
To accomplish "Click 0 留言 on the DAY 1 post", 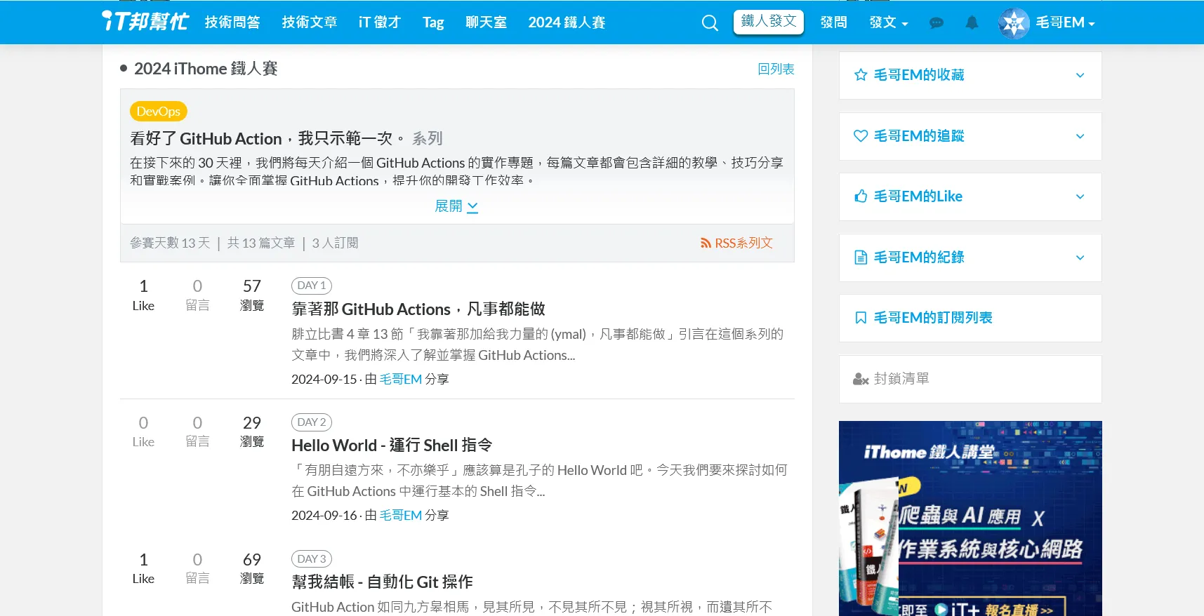I will (197, 295).
